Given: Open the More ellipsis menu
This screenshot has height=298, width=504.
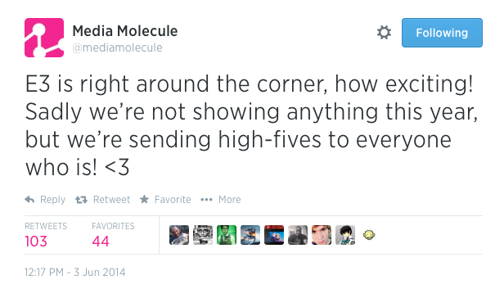Looking at the screenshot, I should [x=206, y=200].
